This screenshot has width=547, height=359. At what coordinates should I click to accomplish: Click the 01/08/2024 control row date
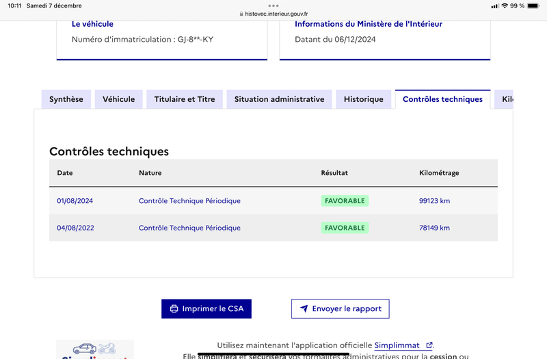75,201
